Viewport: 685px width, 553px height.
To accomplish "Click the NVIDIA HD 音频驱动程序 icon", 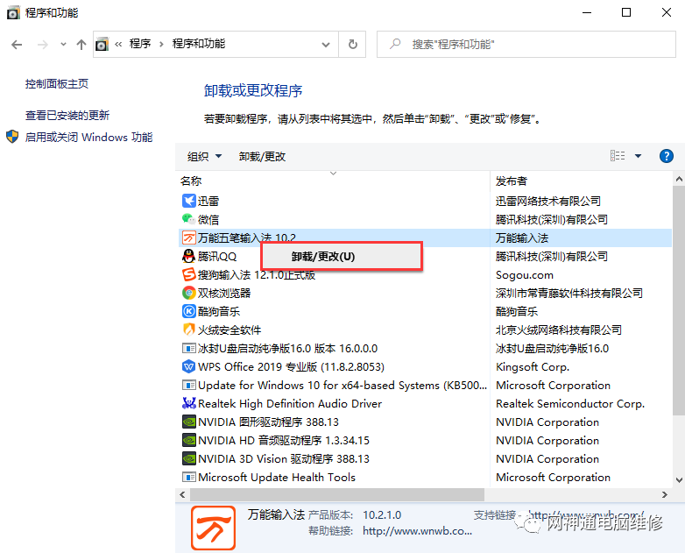I will (188, 440).
